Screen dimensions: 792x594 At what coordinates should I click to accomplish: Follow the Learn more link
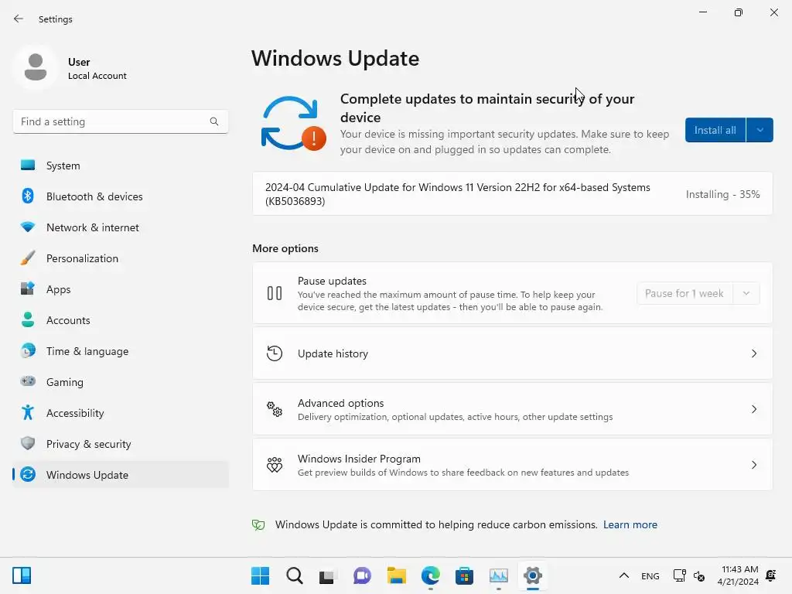[x=630, y=525]
